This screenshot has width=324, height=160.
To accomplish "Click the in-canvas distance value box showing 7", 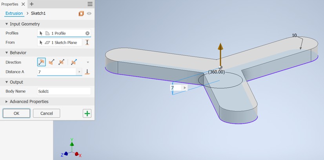I will 176,88.
